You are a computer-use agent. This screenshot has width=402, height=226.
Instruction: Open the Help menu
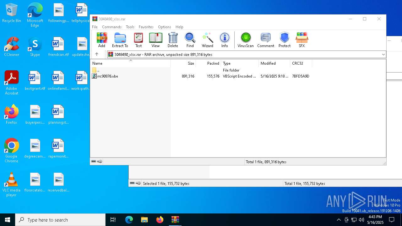click(179, 27)
